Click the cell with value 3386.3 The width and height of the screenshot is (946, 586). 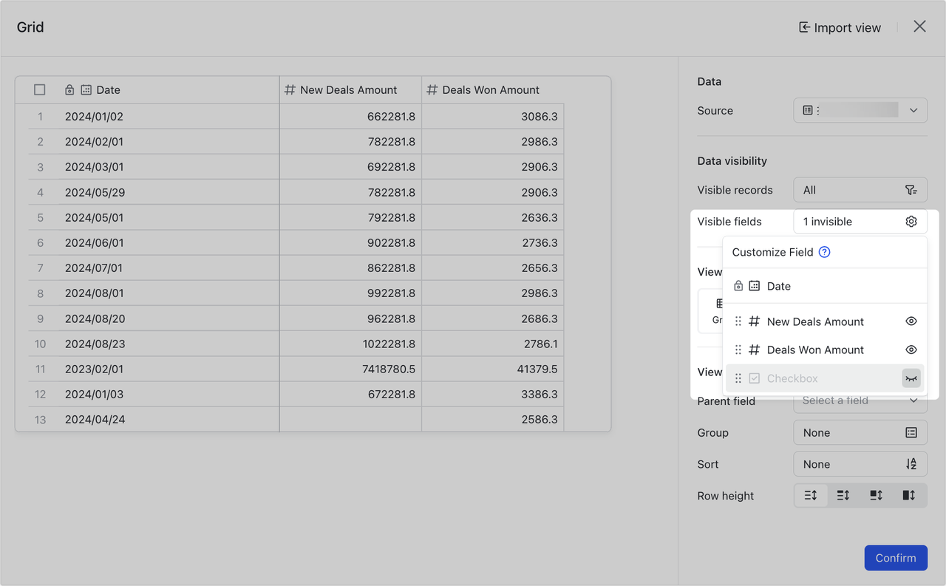click(492, 394)
